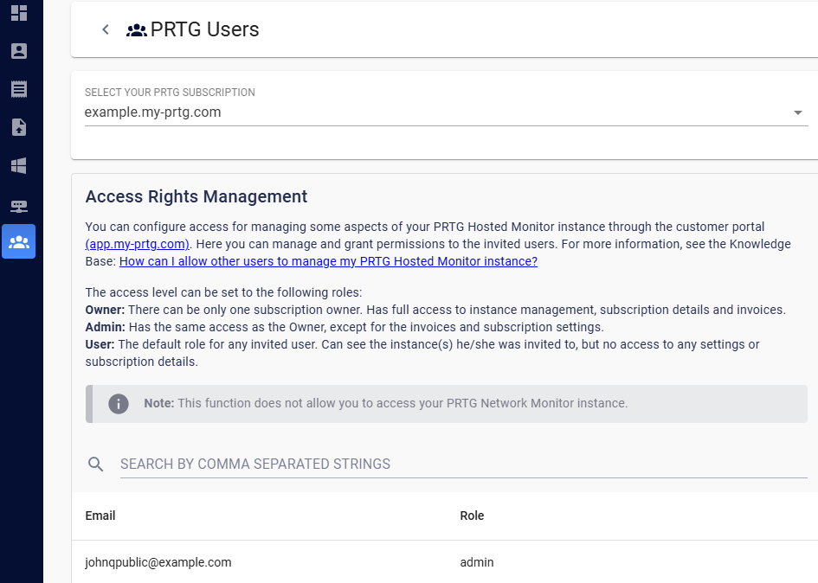This screenshot has width=818, height=583.
Task: Go back using the left chevron
Action: point(106,29)
